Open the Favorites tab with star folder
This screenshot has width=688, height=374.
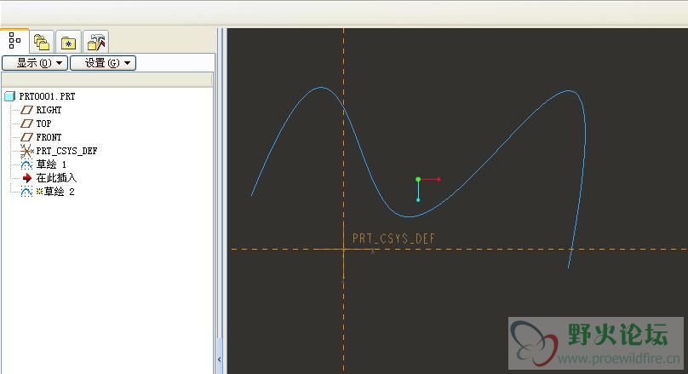tap(68, 43)
